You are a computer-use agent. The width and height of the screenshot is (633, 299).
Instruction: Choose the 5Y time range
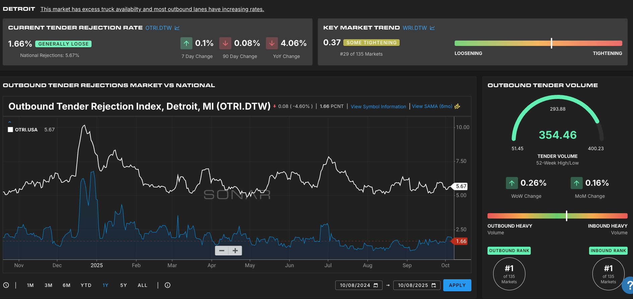pos(123,285)
